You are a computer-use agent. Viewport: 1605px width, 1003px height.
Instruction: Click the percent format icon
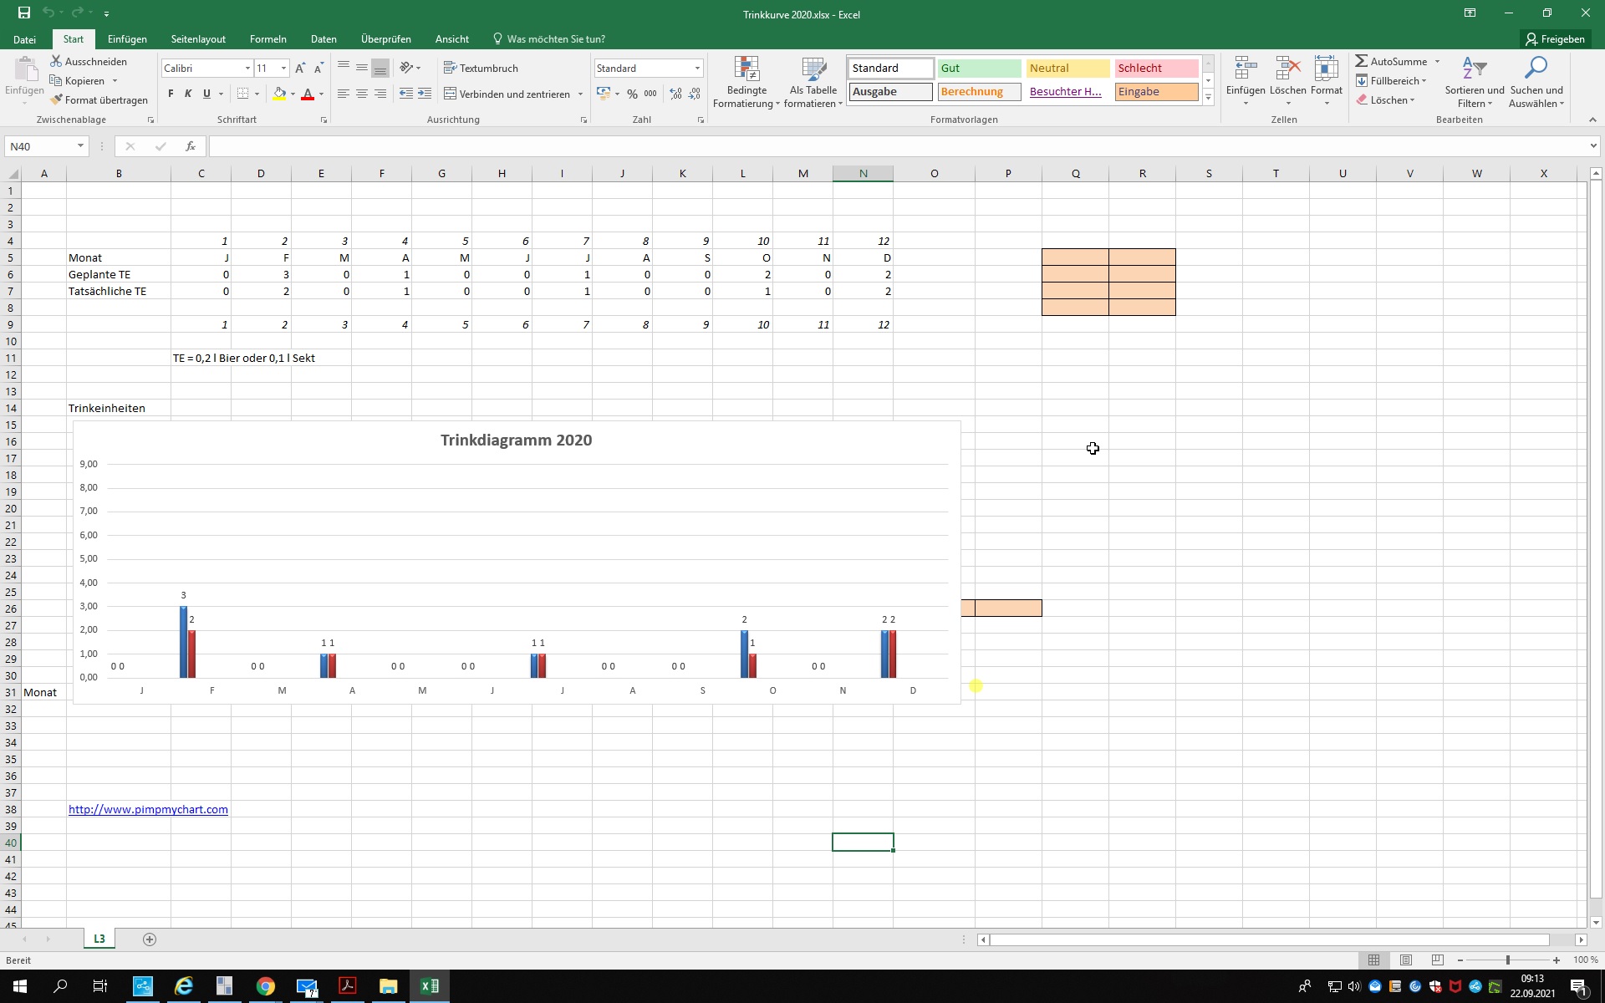click(632, 94)
